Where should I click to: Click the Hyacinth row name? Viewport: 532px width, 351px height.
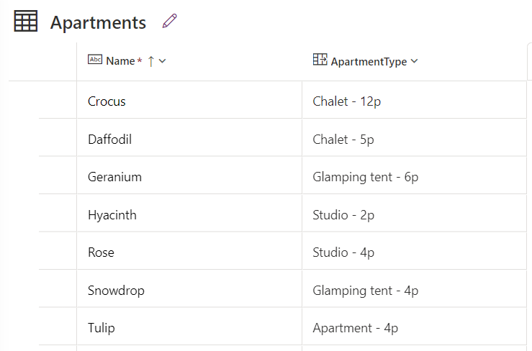112,215
